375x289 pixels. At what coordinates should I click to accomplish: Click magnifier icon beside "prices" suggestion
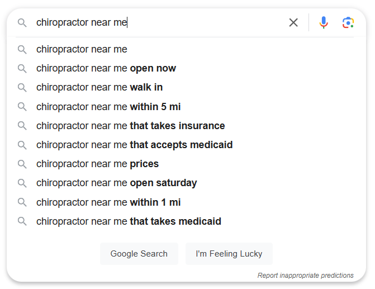coord(22,164)
